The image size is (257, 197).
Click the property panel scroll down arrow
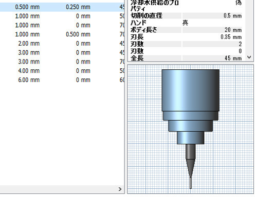tap(249, 57)
